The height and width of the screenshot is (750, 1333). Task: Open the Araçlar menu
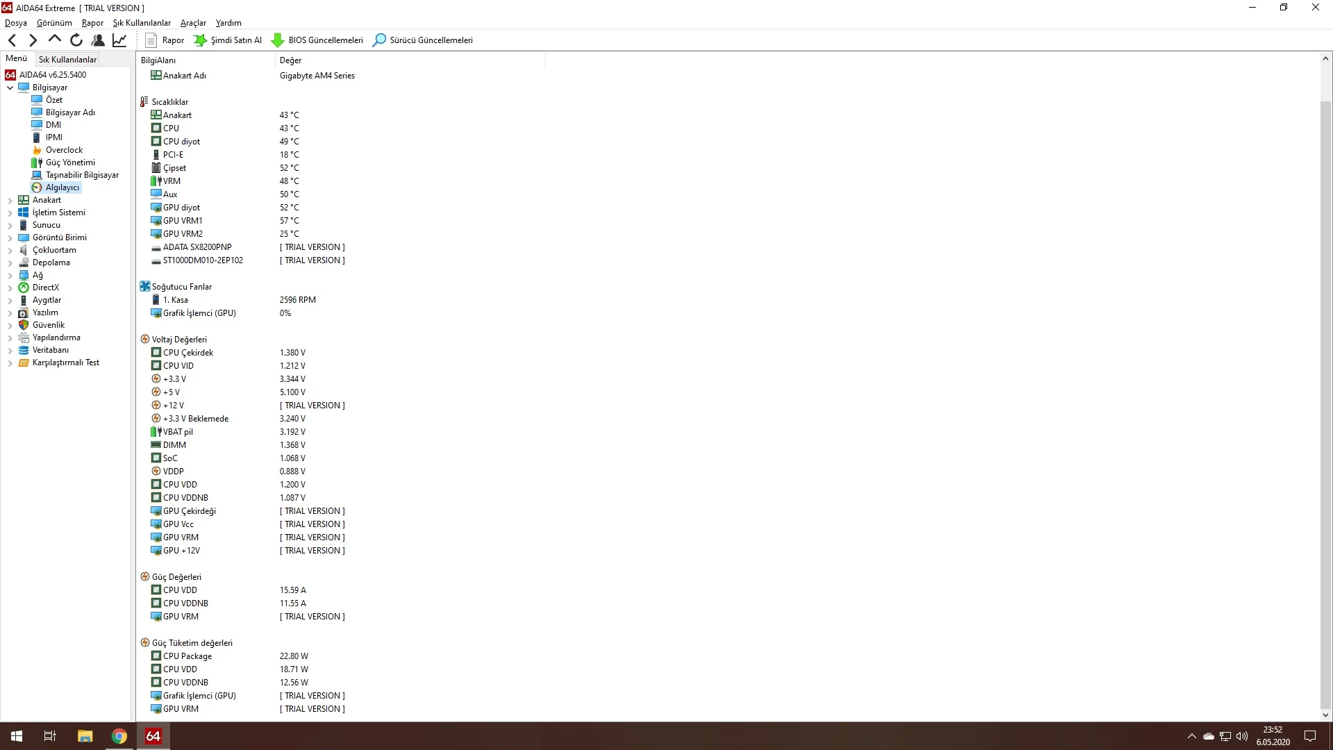193,23
